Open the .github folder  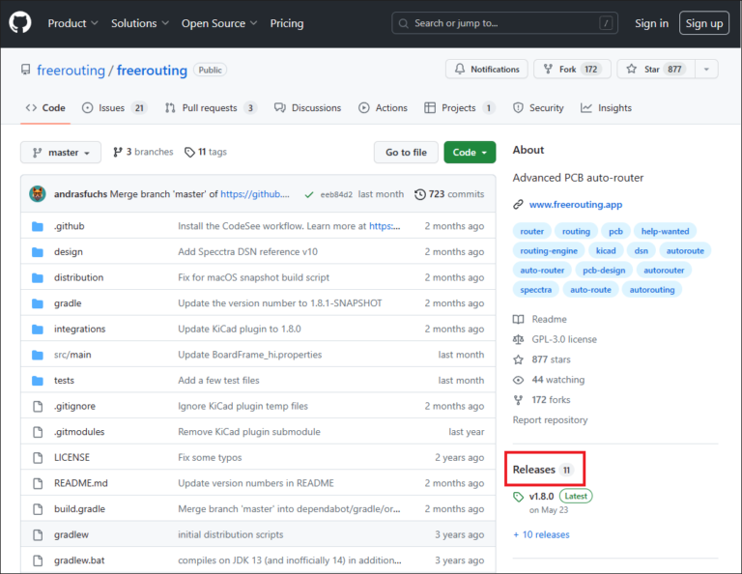[x=69, y=226]
